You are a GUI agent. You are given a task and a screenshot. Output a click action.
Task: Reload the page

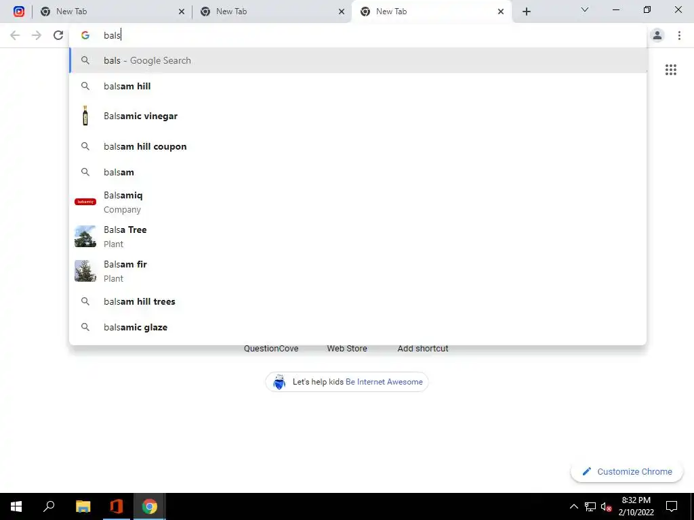(x=58, y=35)
